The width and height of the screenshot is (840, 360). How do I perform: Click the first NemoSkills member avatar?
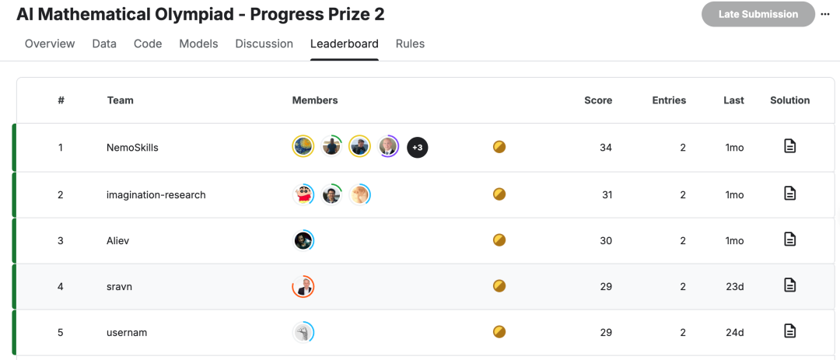point(303,146)
